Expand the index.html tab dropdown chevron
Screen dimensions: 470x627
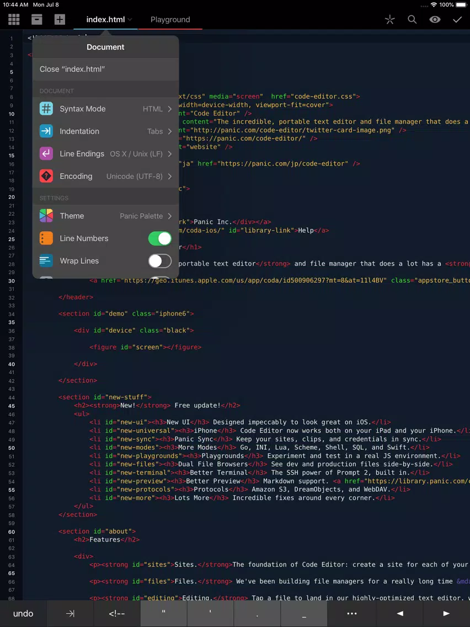point(130,20)
